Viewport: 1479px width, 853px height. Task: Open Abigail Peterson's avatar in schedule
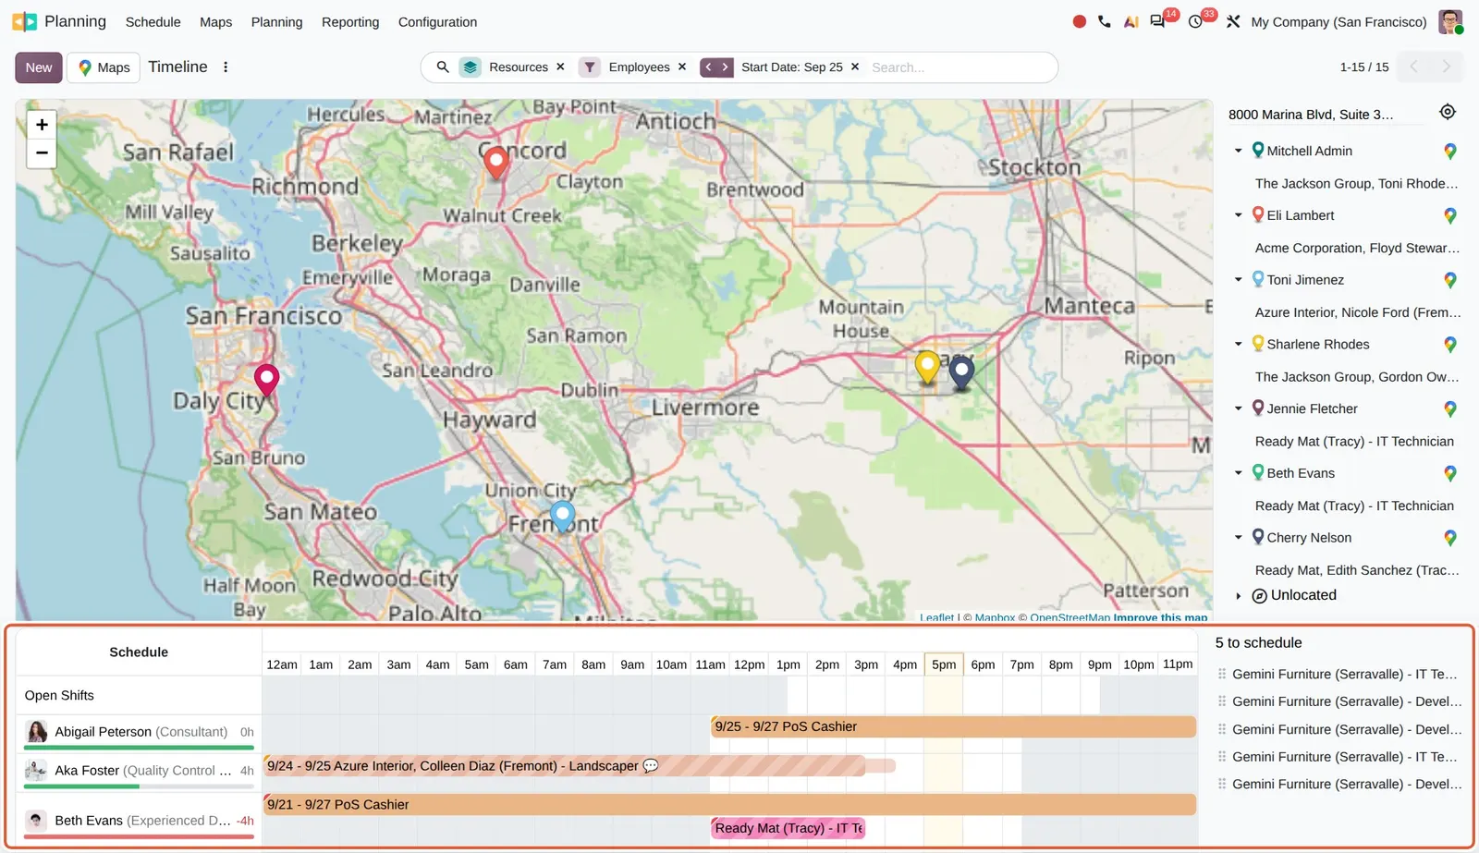point(37,732)
